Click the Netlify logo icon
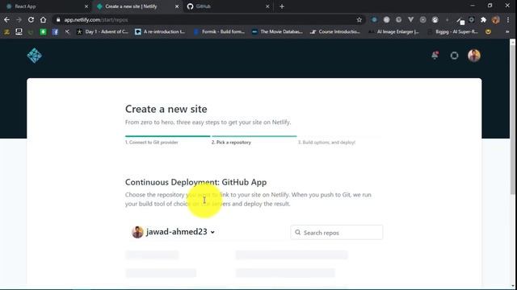 [34, 56]
